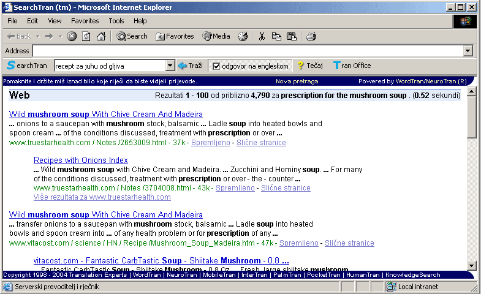The image size is (481, 294).
Task: Click the Back arrow toolbar button
Action: pos(19,37)
